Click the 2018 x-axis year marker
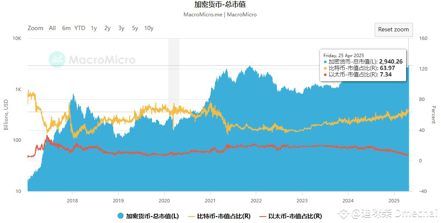 pos(72,200)
